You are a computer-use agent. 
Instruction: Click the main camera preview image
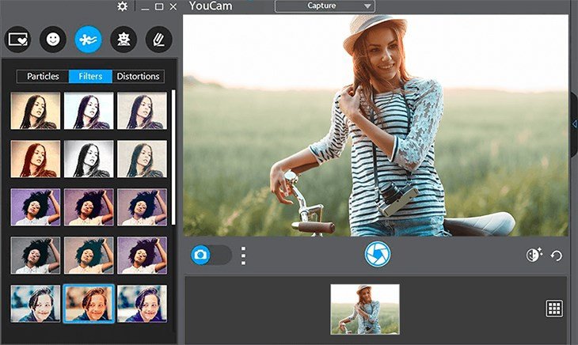click(375, 125)
